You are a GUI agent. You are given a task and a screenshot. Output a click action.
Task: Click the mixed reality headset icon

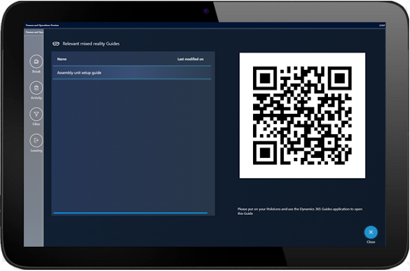tap(56, 44)
